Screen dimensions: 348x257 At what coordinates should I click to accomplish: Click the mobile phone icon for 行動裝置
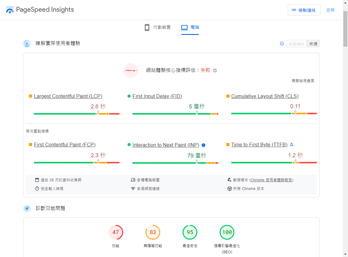point(147,27)
